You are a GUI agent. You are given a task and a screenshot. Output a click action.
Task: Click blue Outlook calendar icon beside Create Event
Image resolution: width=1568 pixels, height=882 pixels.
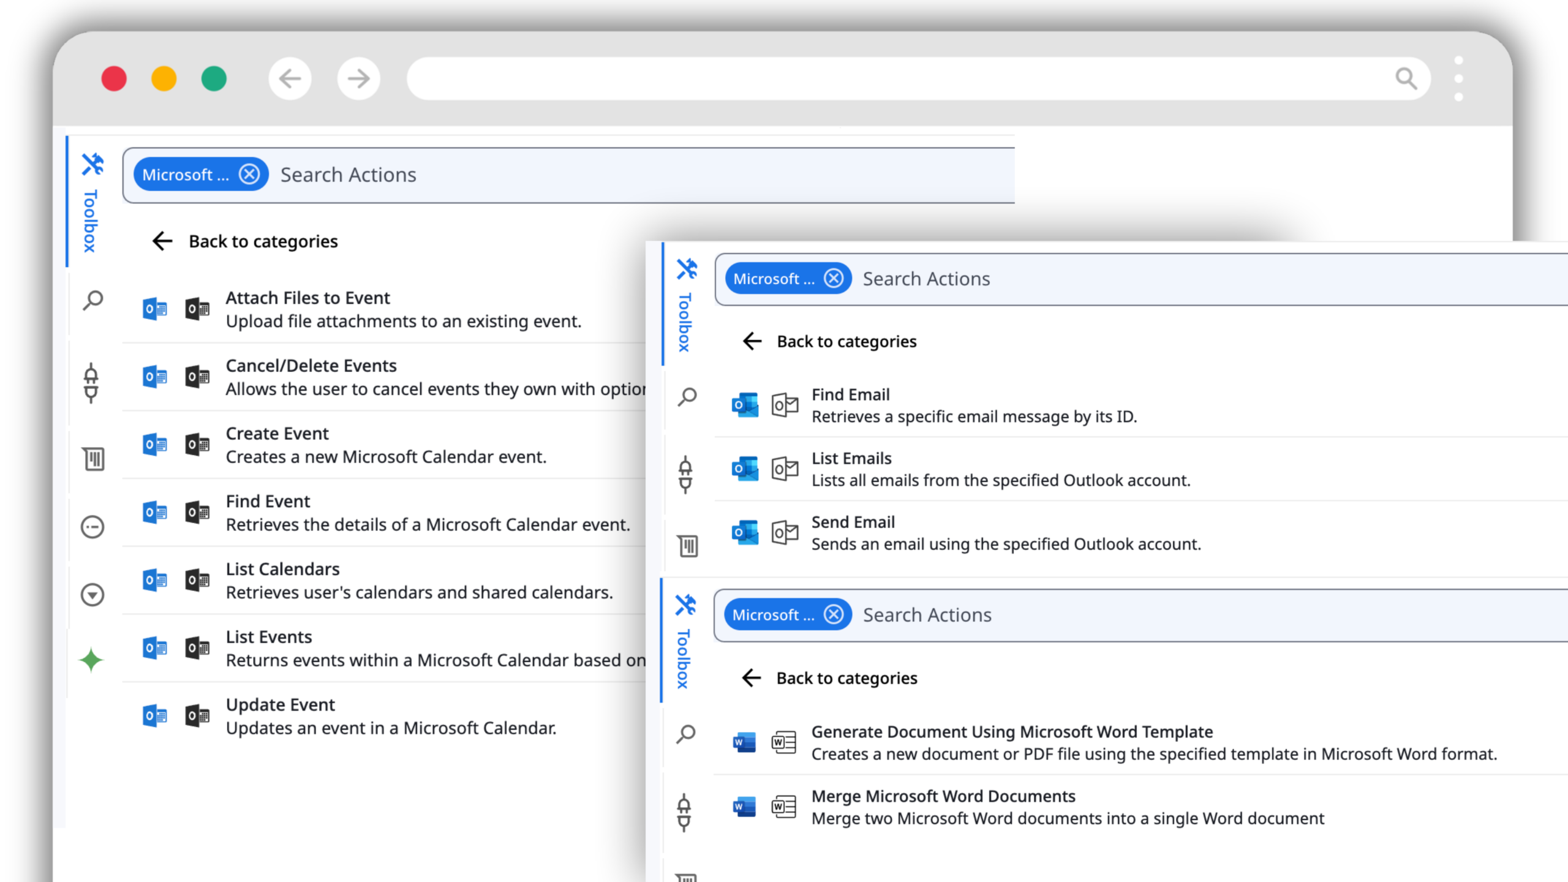[x=155, y=445]
